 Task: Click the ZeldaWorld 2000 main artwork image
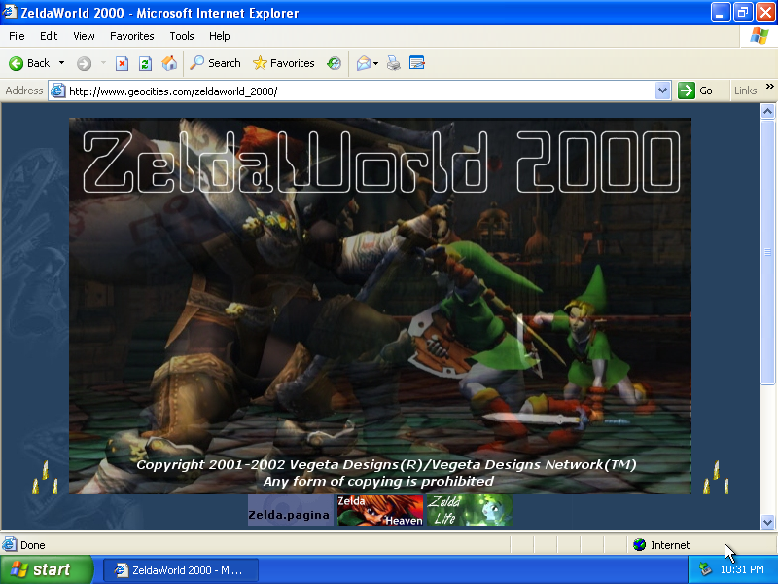pos(380,306)
